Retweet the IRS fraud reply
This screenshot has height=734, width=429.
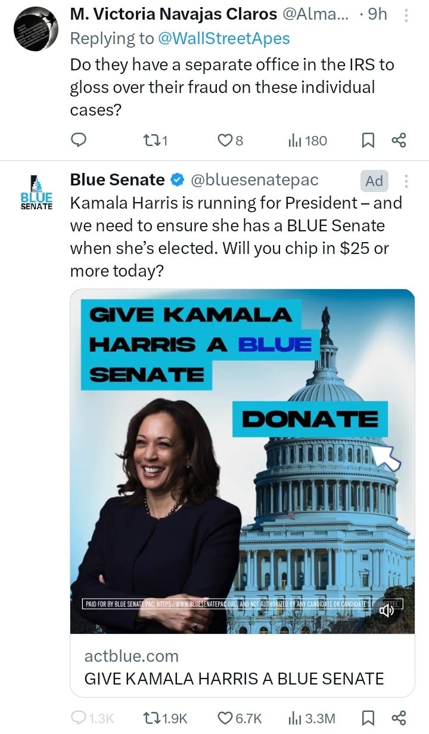(157, 140)
